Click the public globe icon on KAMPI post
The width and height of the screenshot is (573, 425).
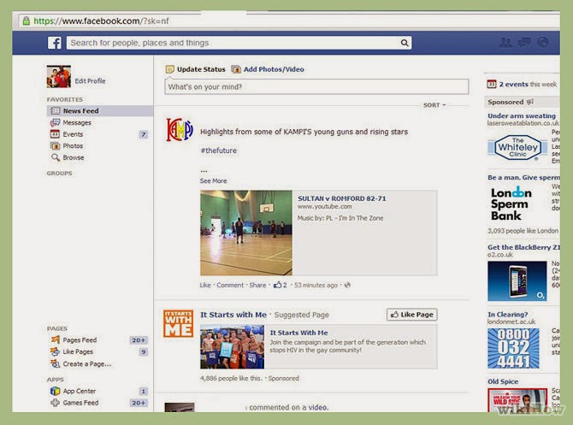[x=347, y=285]
